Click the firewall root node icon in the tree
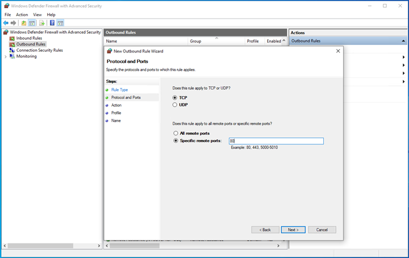409x258 pixels. point(6,32)
